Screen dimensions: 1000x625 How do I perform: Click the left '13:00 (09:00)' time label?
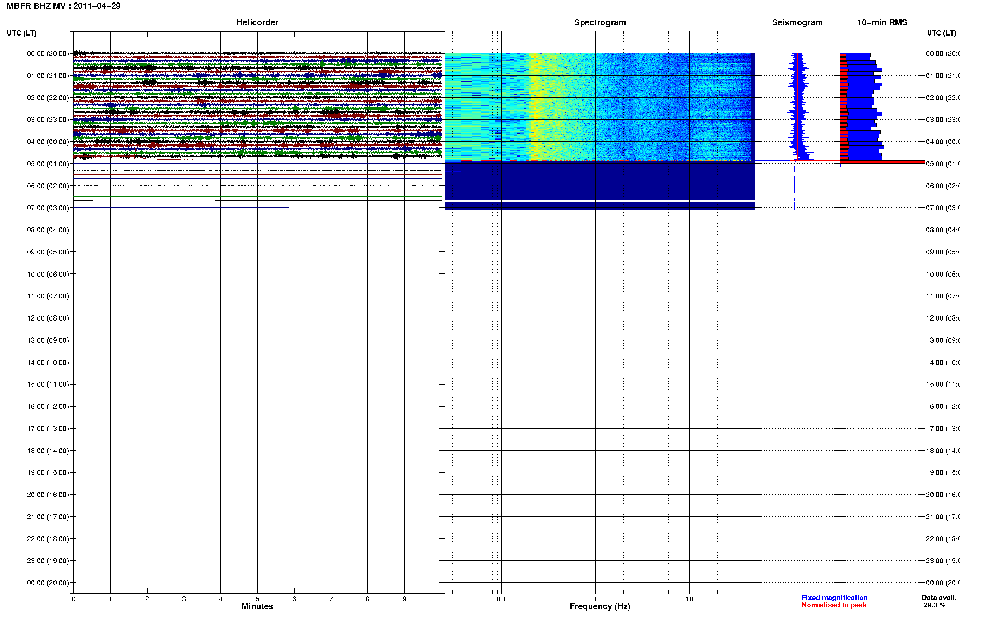coord(48,340)
